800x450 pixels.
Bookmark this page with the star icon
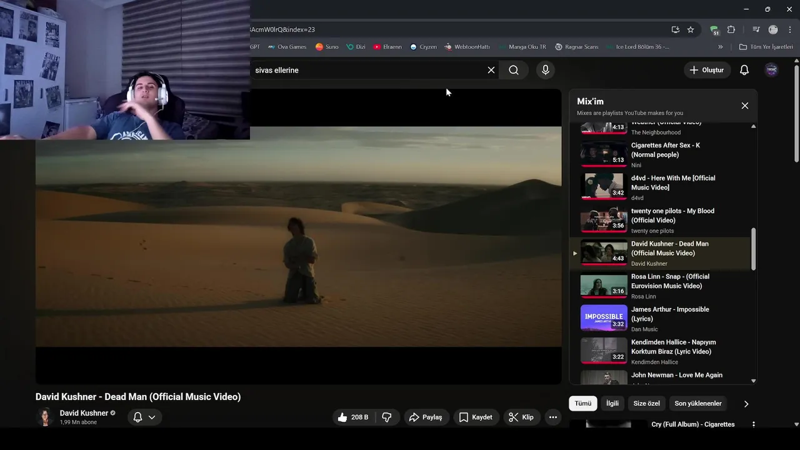tap(691, 29)
